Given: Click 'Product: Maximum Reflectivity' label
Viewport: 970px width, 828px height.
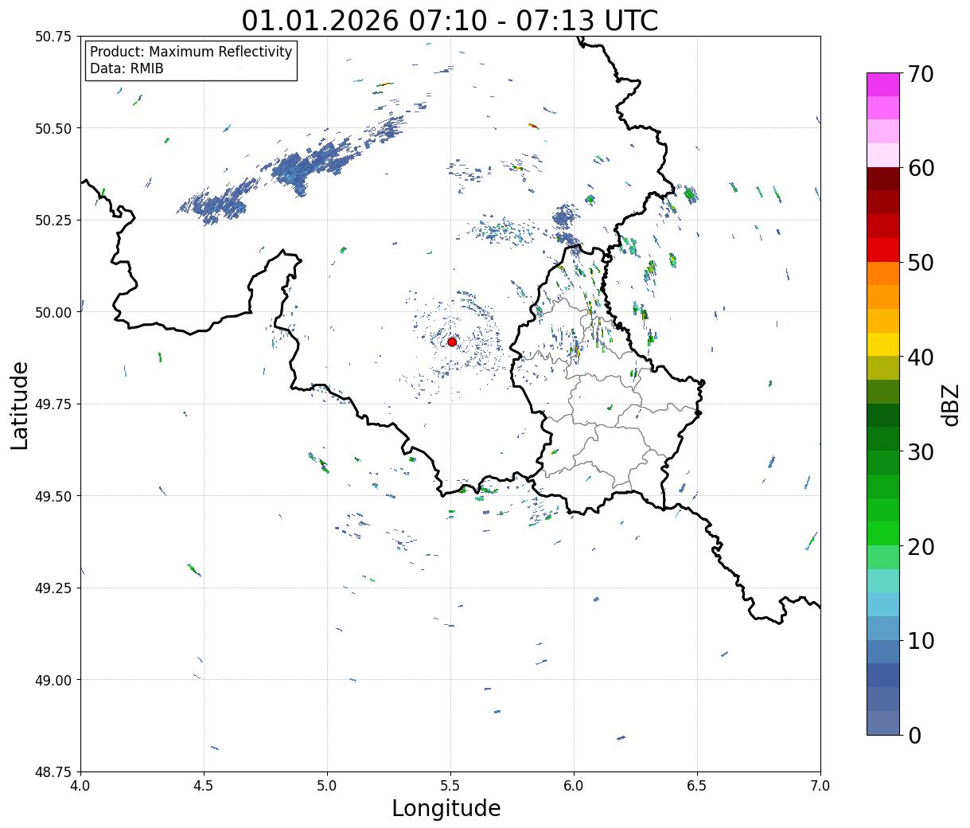Looking at the screenshot, I should pos(191,52).
